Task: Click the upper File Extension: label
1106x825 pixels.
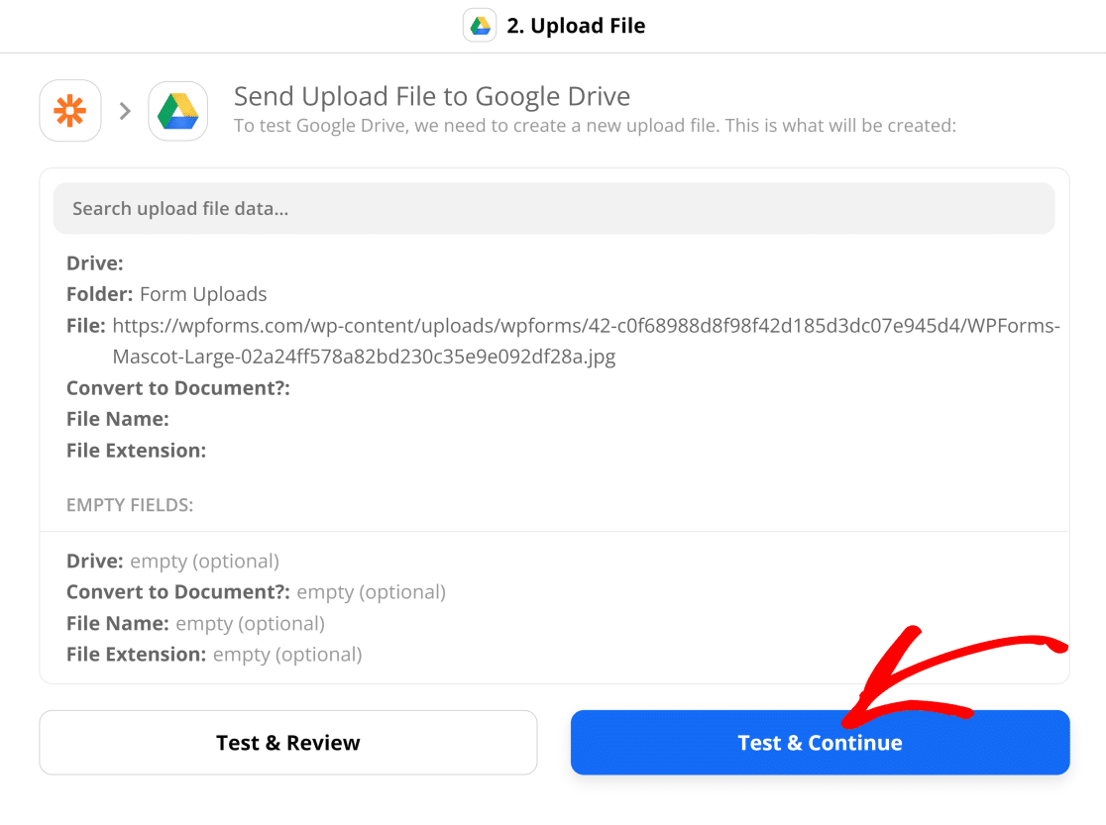Action: coord(136,451)
